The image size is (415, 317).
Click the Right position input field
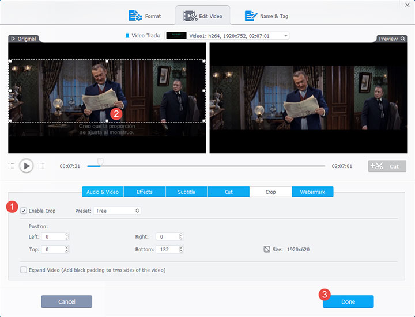(x=167, y=236)
